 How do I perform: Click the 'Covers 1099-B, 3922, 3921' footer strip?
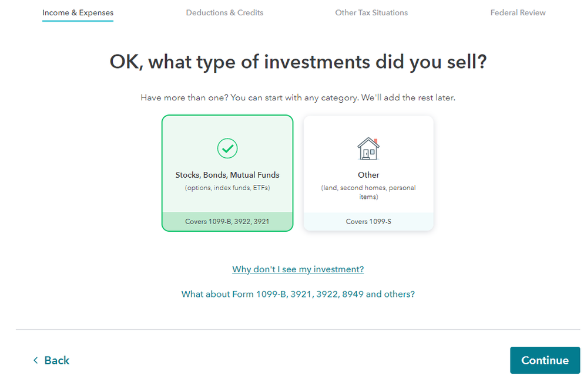(227, 221)
